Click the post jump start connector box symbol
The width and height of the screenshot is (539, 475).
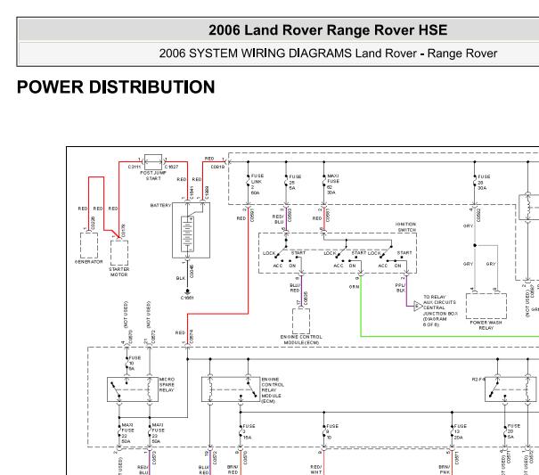(x=153, y=162)
